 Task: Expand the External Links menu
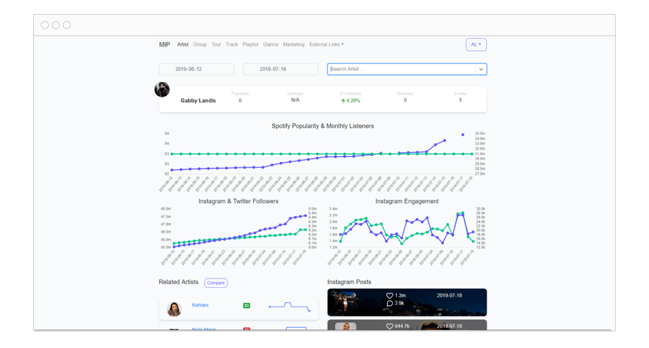pyautogui.click(x=326, y=45)
